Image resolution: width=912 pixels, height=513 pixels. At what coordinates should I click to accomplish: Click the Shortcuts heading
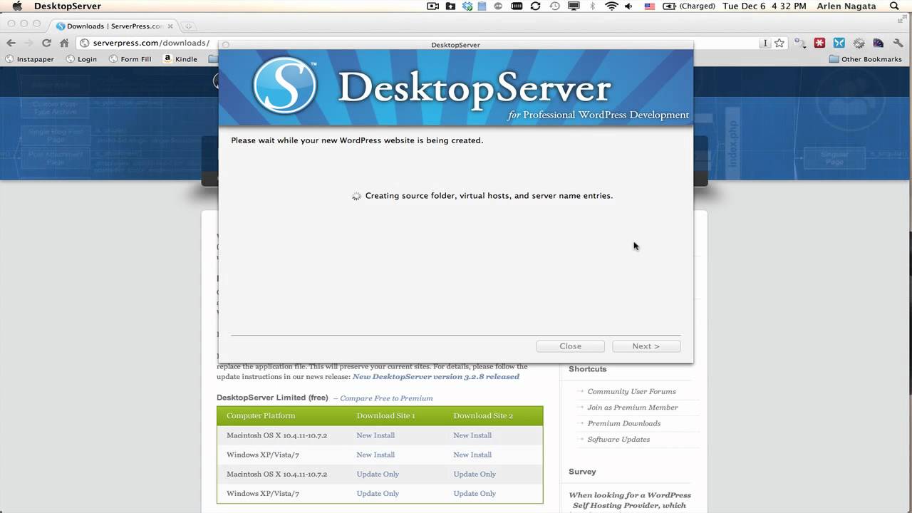[x=588, y=369]
